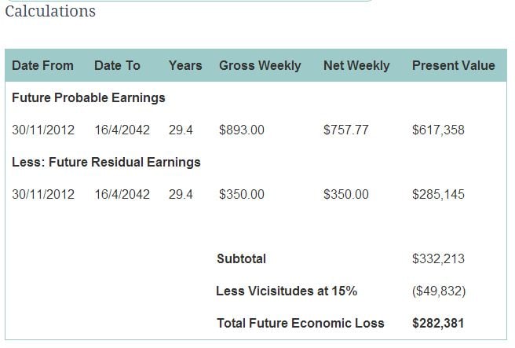Click the Date To column header

click(117, 65)
